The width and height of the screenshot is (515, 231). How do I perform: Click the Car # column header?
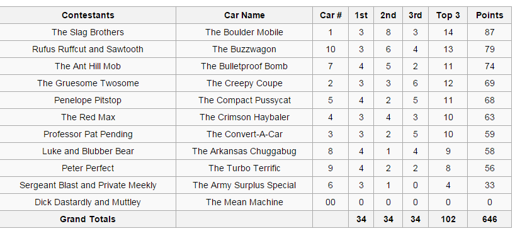(x=331, y=15)
